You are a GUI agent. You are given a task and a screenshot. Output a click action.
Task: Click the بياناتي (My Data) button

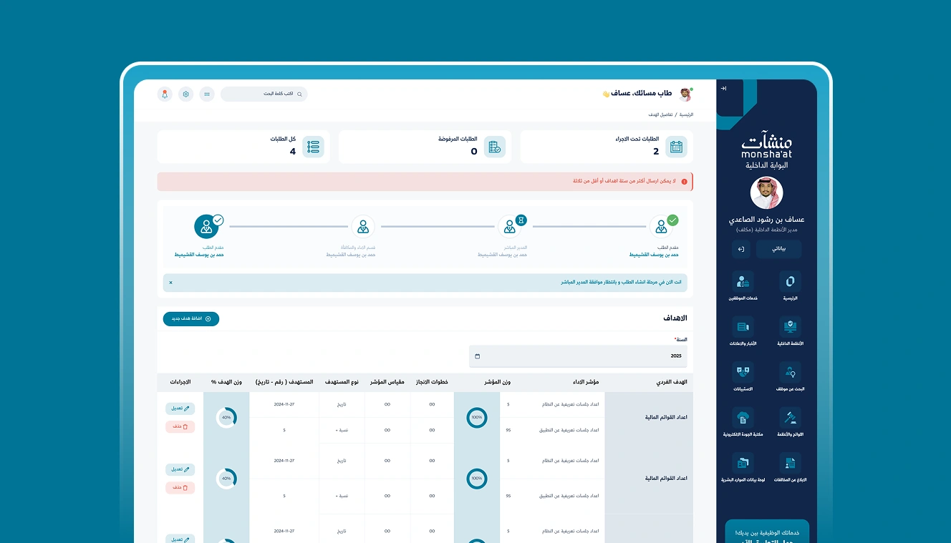coord(778,249)
